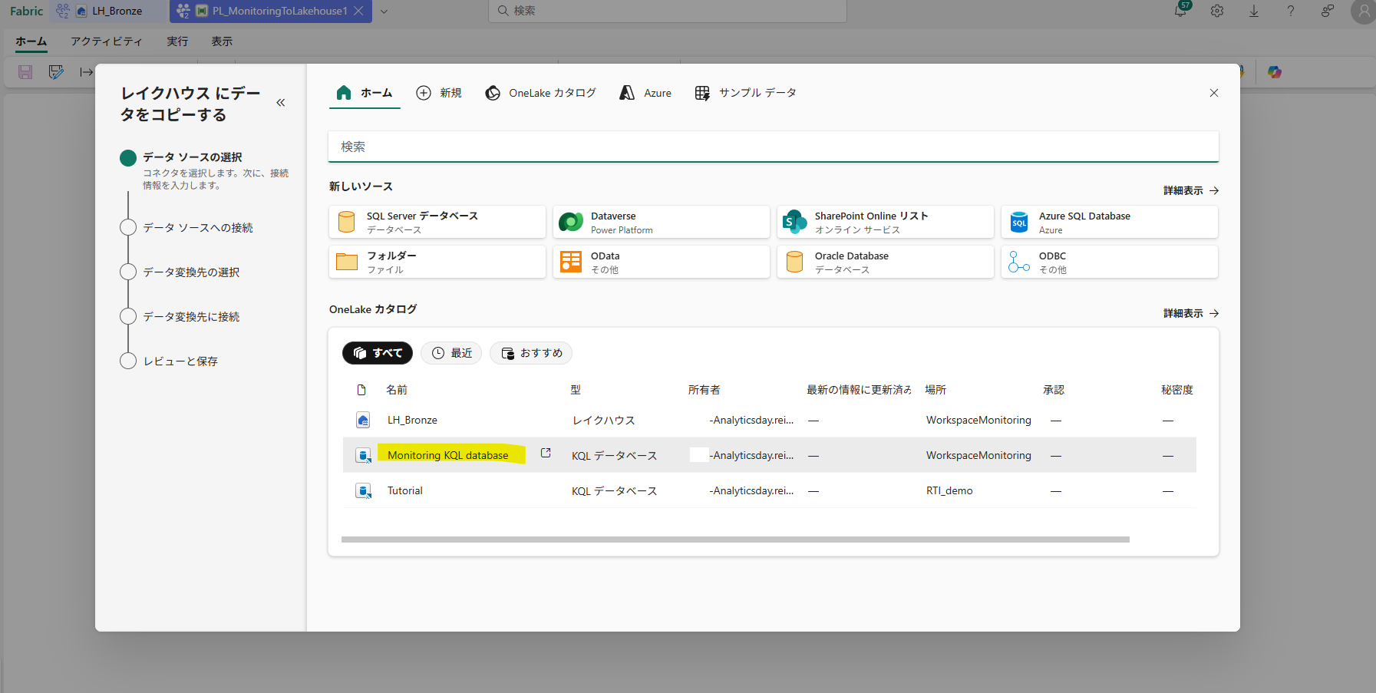Click the Tutorial KQL database row icon
This screenshot has width=1376, height=693.
(363, 490)
